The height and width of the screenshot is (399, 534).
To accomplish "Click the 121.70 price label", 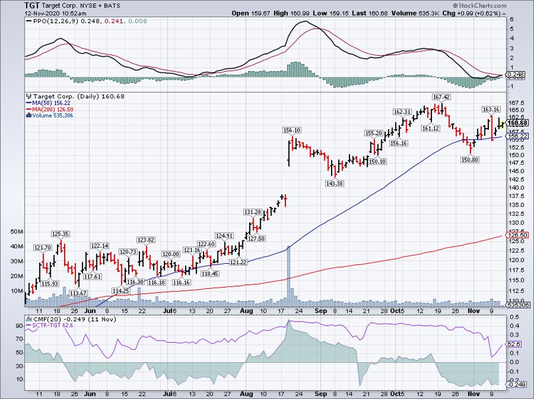I will click(42, 248).
